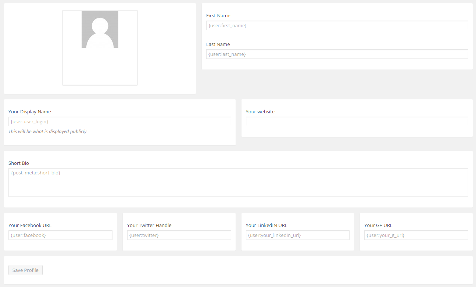
Task: Click into the Your Display Name field
Action: 120,121
